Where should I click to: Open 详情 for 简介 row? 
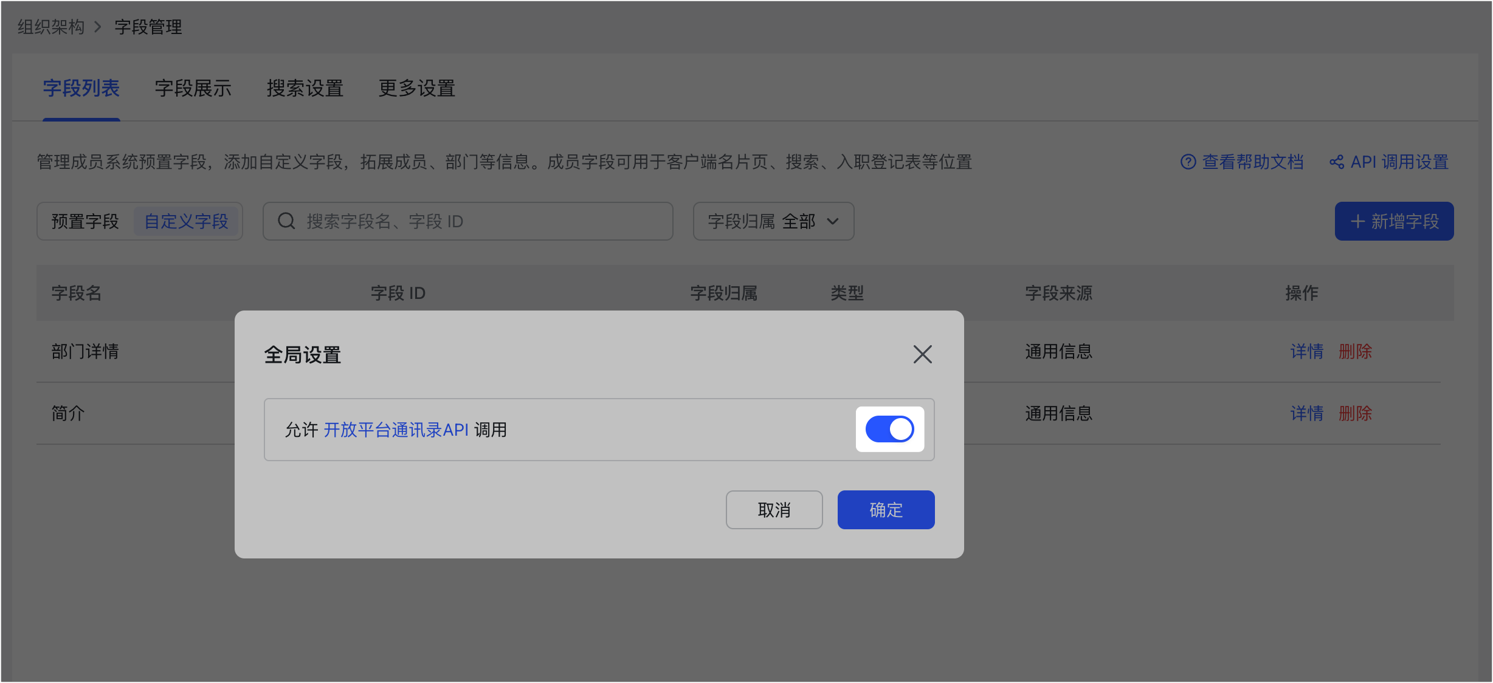point(1307,413)
